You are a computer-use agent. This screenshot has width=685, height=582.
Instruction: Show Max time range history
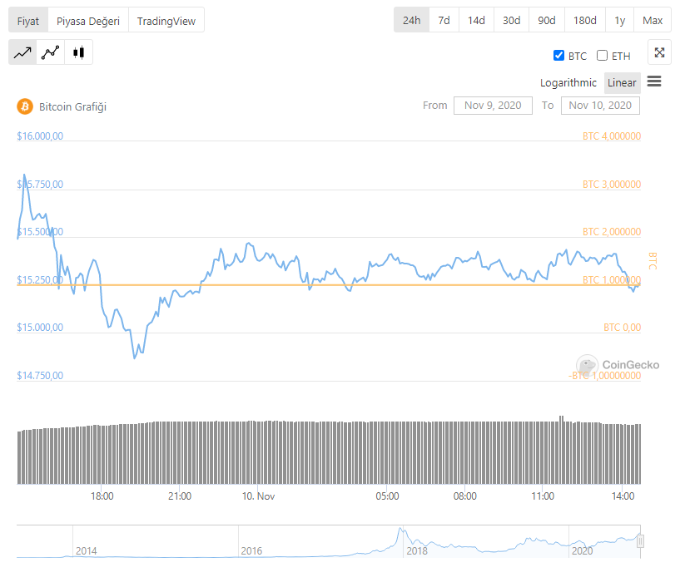[653, 20]
